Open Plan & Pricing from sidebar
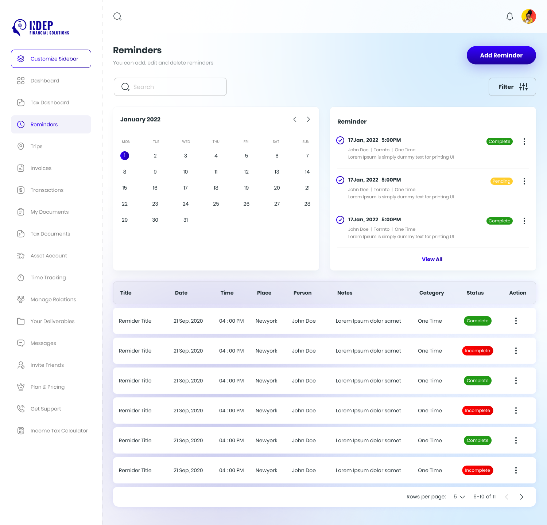547x525 pixels. coord(47,387)
